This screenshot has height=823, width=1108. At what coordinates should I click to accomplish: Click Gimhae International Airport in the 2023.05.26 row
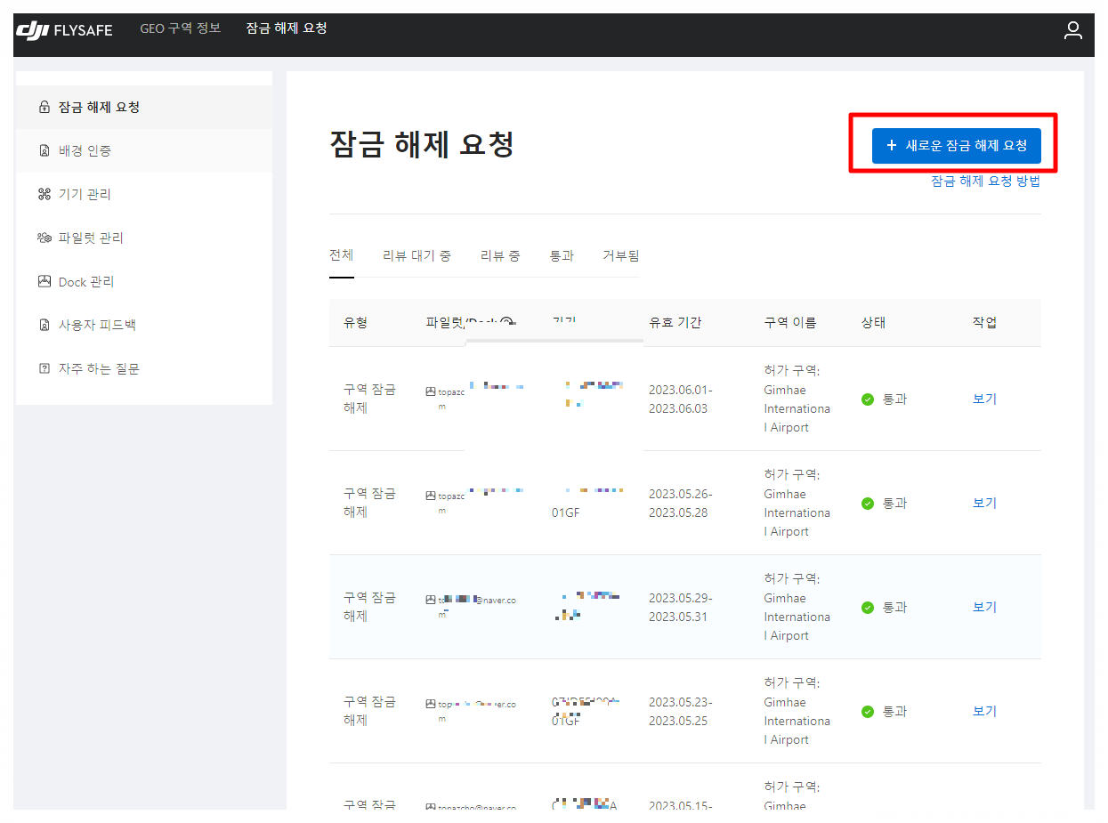coord(797,513)
